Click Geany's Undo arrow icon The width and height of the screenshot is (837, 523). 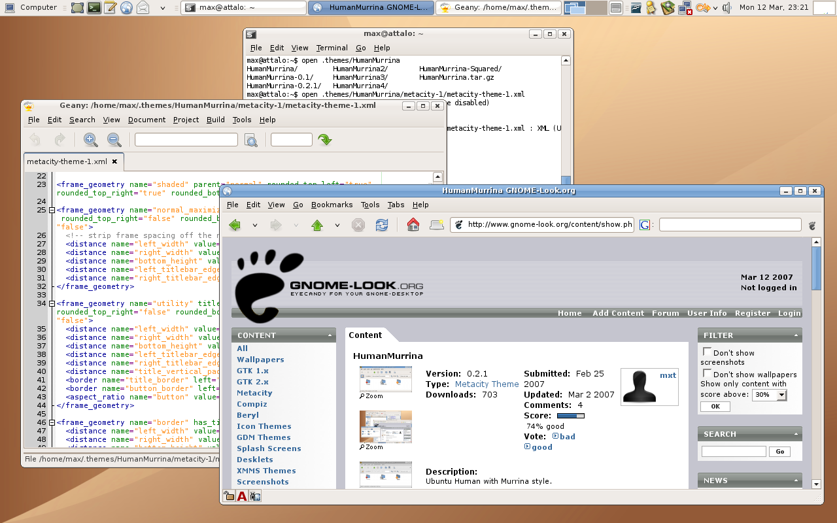tap(35, 139)
